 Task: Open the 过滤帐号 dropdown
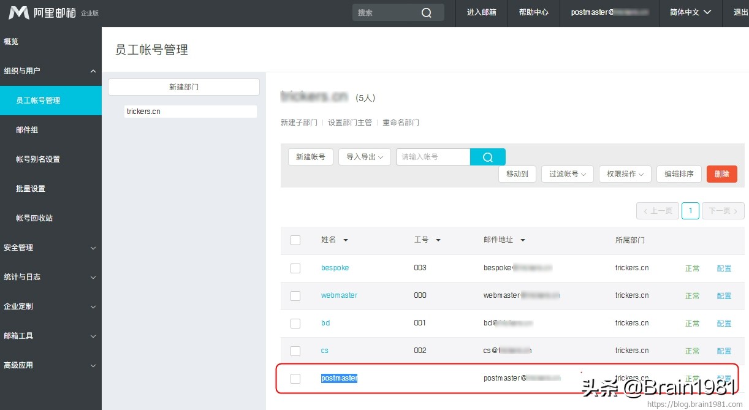coord(567,174)
